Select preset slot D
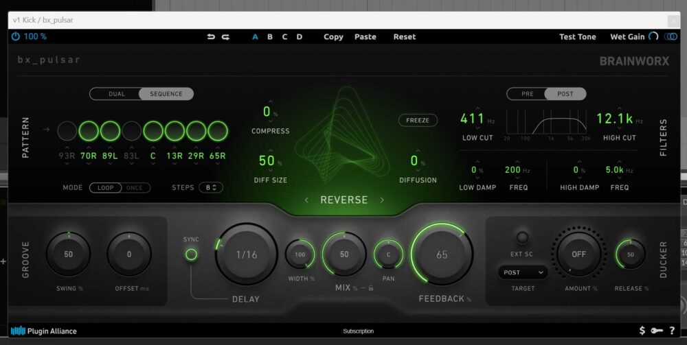Image resolution: width=687 pixels, height=345 pixels. [300, 37]
